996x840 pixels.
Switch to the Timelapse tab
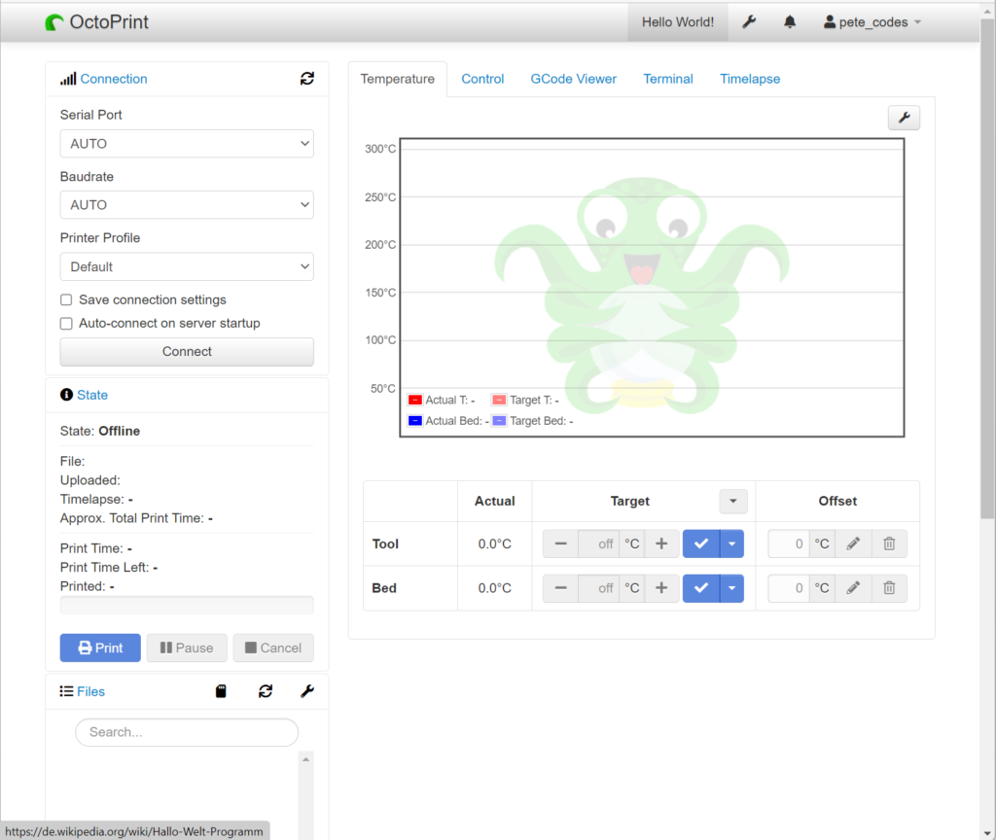point(750,79)
